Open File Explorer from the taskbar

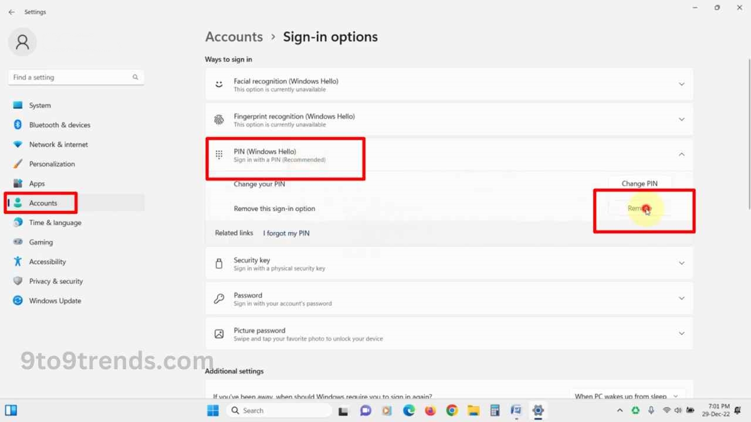click(473, 410)
